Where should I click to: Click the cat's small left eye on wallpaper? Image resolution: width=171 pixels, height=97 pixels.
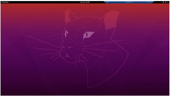(66, 33)
